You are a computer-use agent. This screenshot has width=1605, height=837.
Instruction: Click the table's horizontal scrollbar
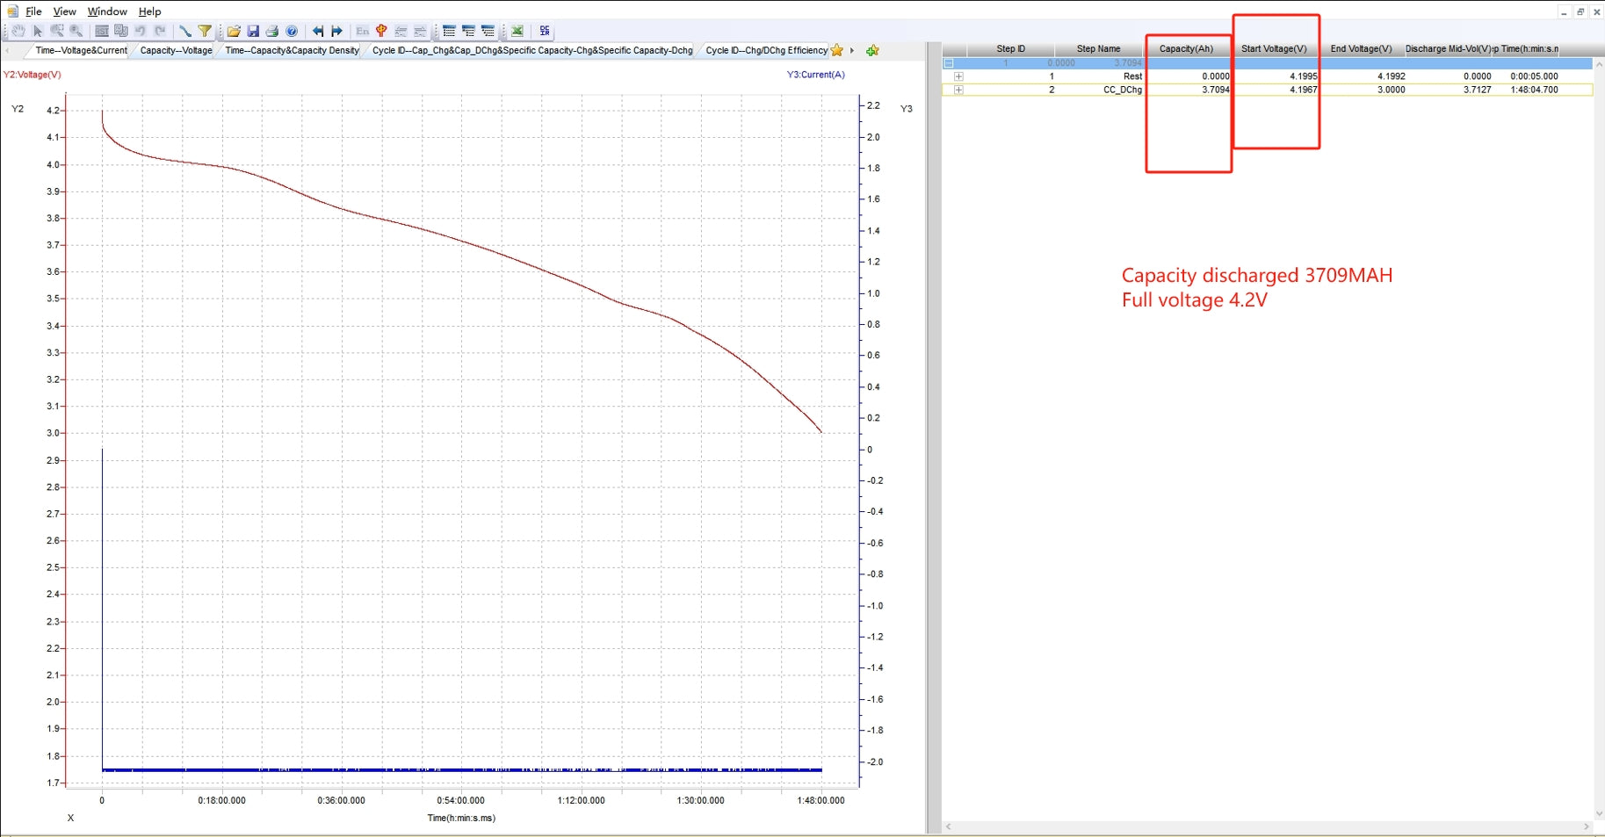[x=1267, y=826]
